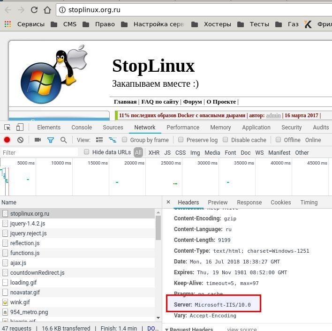
Task: Capture screenshots with the camera icon
Action: pyautogui.click(x=38, y=140)
